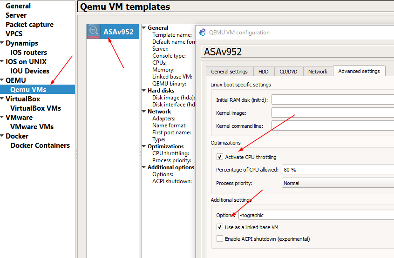Open the HDD tab
Image resolution: width=394 pixels, height=258 pixels.
(263, 72)
